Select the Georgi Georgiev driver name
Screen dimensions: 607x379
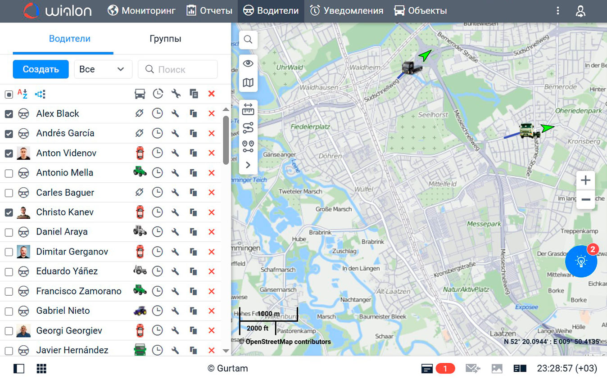pos(69,330)
